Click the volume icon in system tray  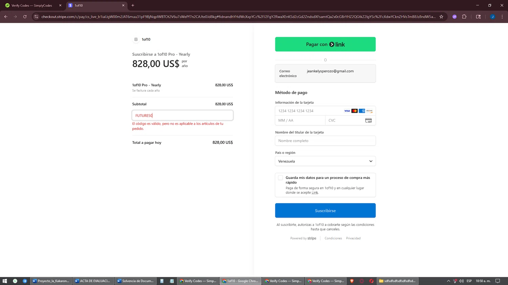pos(461,281)
